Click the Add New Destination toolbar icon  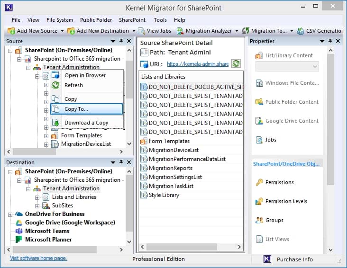coord(71,31)
